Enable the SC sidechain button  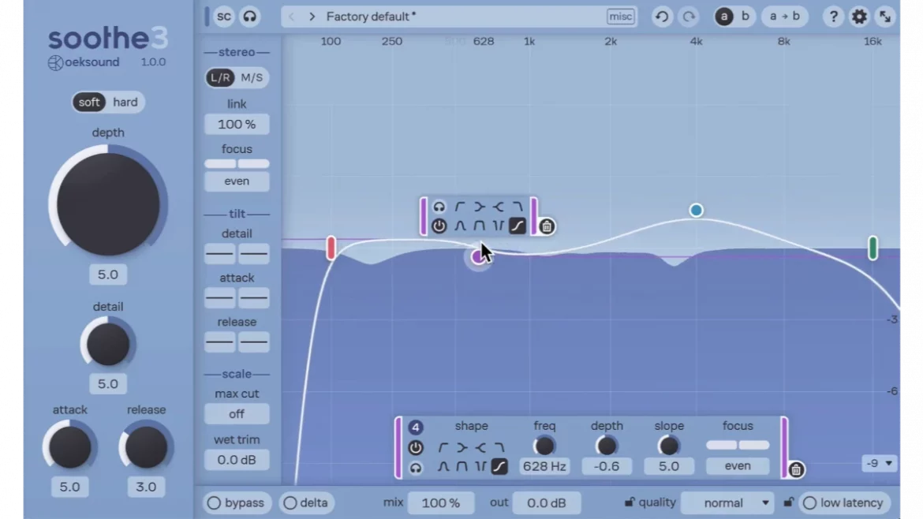pos(224,17)
